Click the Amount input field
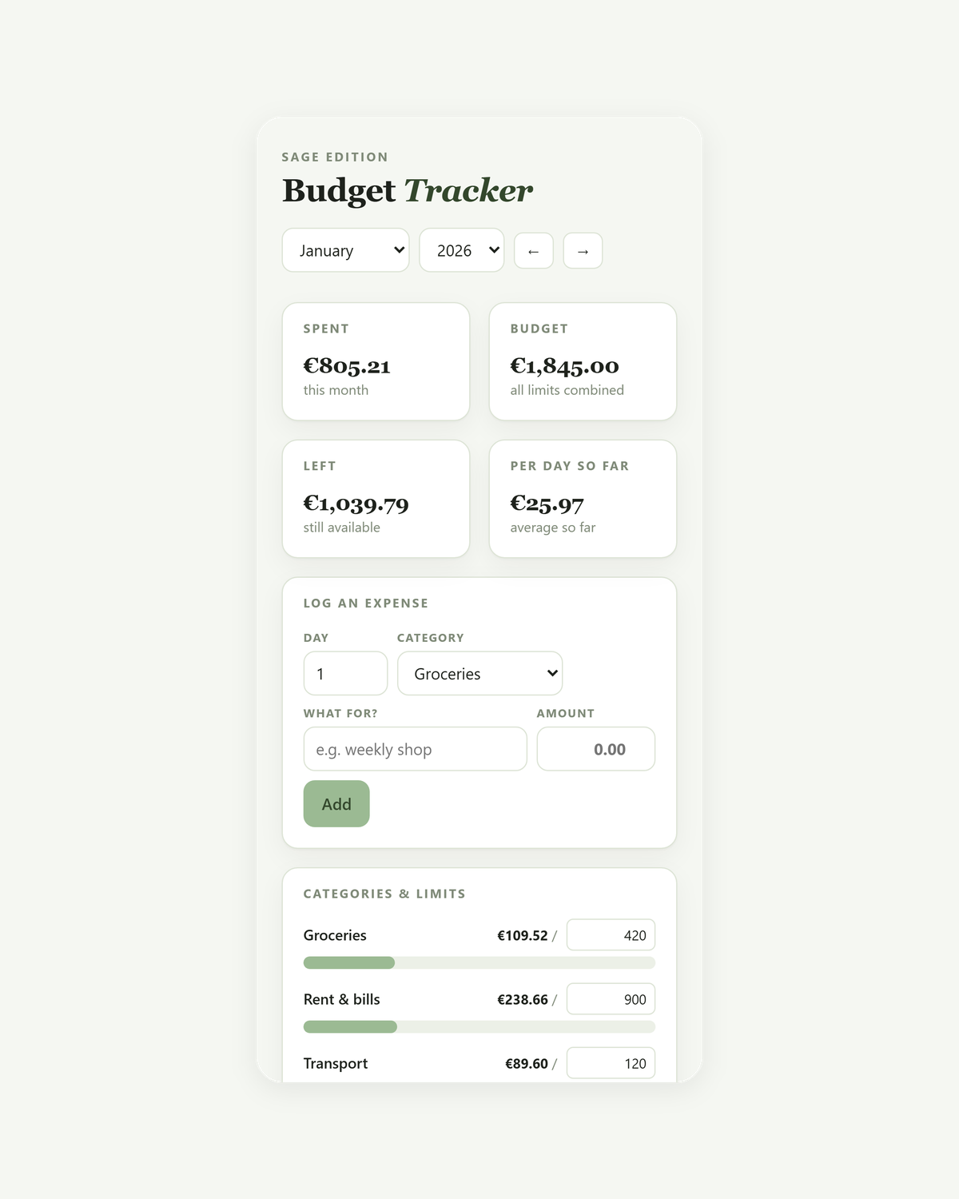This screenshot has width=959, height=1199. tap(596, 749)
